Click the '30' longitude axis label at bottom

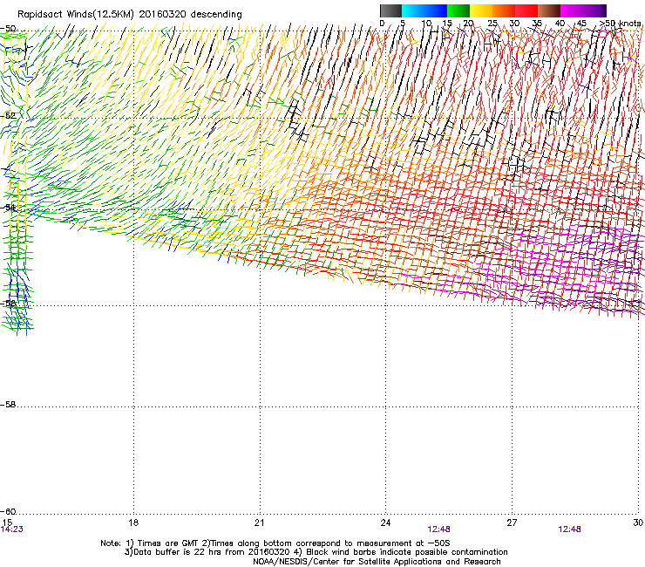click(x=638, y=523)
